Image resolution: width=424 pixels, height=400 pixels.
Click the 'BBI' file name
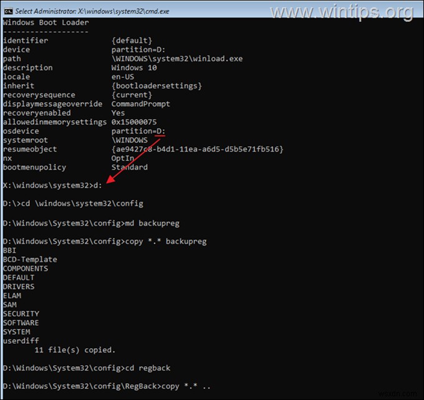10,250
